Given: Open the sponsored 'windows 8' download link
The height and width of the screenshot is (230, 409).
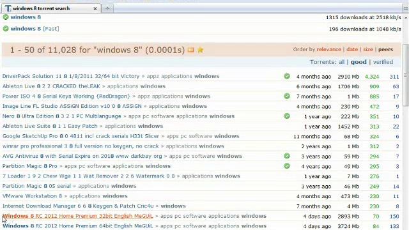Looking at the screenshot, I should 26,17.
